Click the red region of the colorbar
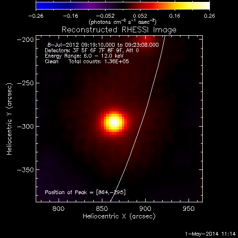Screen dimensions: 238x238 pyautogui.click(x=149, y=6)
